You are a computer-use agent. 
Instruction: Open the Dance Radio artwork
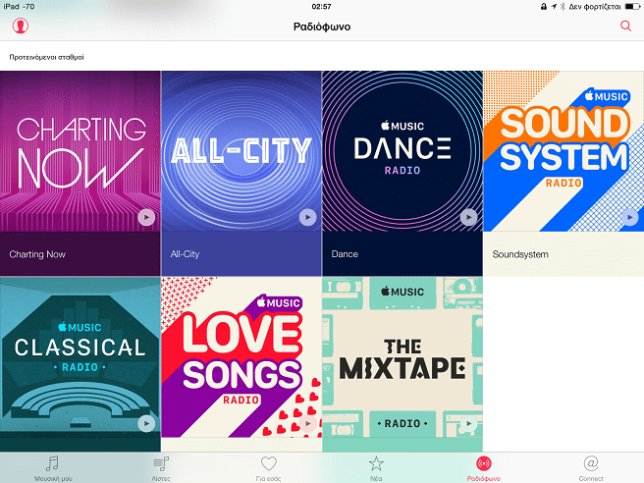402,151
